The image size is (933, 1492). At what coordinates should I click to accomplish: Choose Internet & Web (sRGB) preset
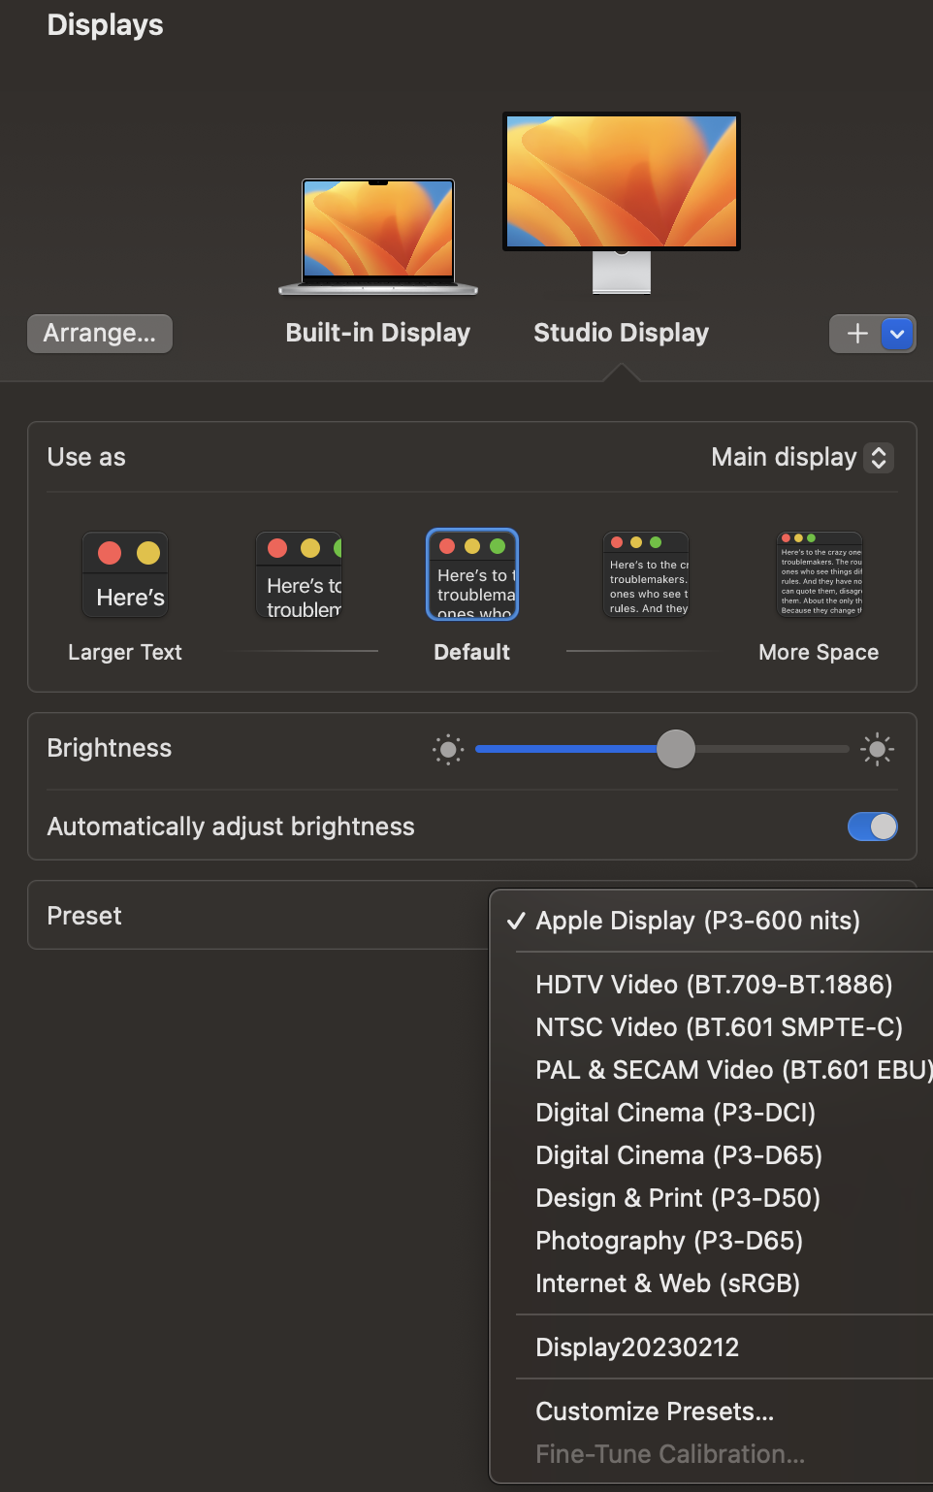[x=667, y=1283]
